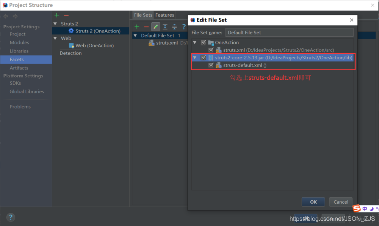Open the Artifacts settings section

(x=19, y=68)
